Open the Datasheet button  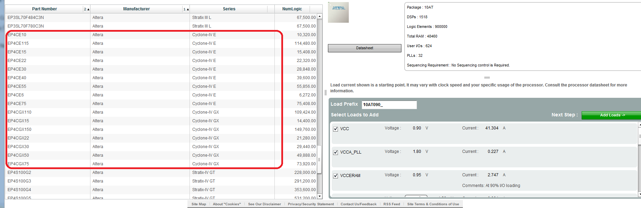(365, 48)
